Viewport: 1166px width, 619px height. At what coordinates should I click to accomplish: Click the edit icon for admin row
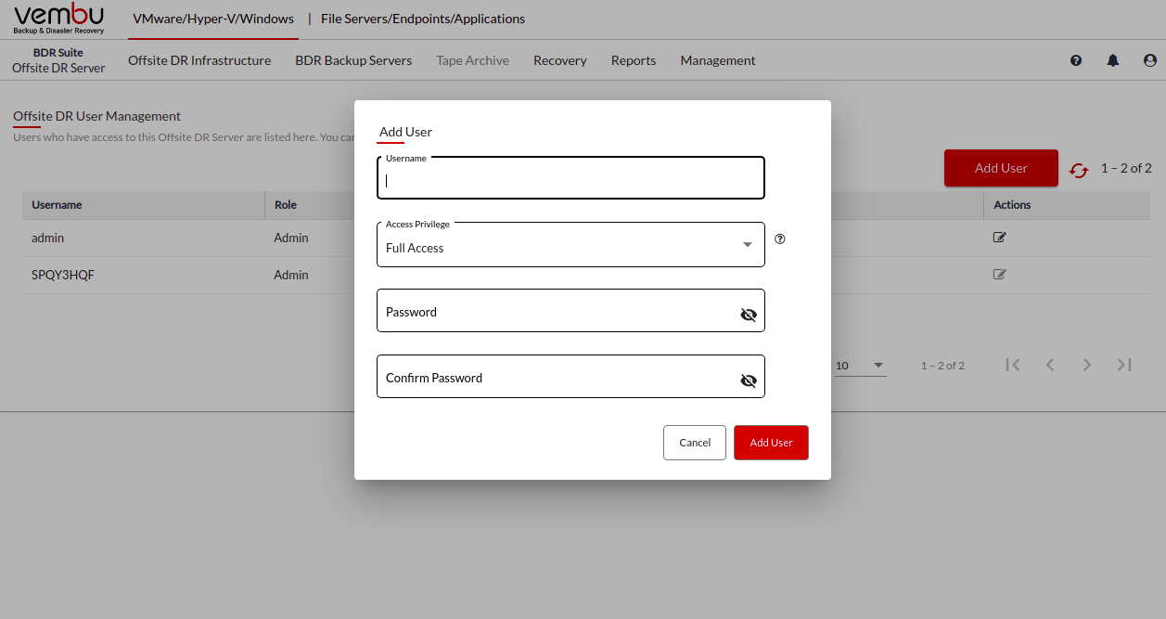coord(999,238)
